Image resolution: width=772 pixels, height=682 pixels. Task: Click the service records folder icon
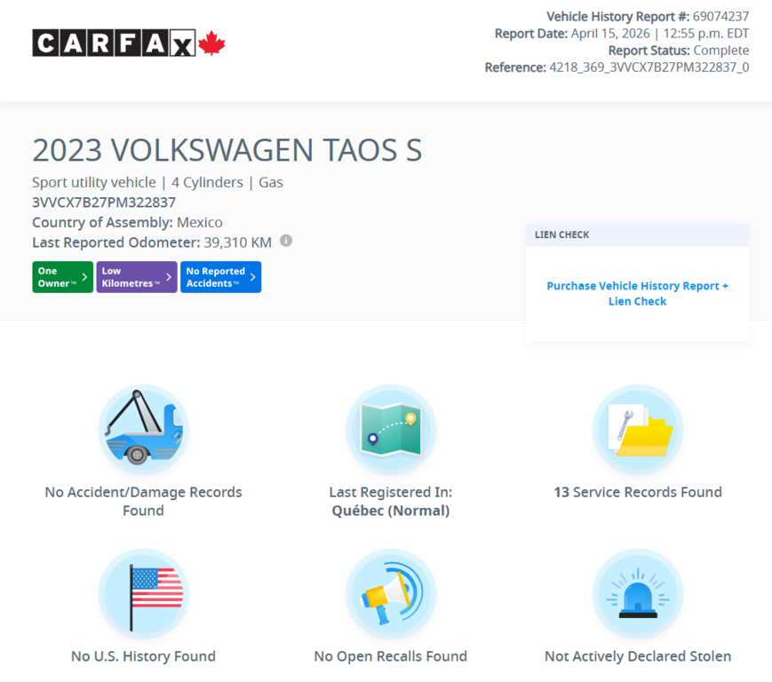(638, 429)
